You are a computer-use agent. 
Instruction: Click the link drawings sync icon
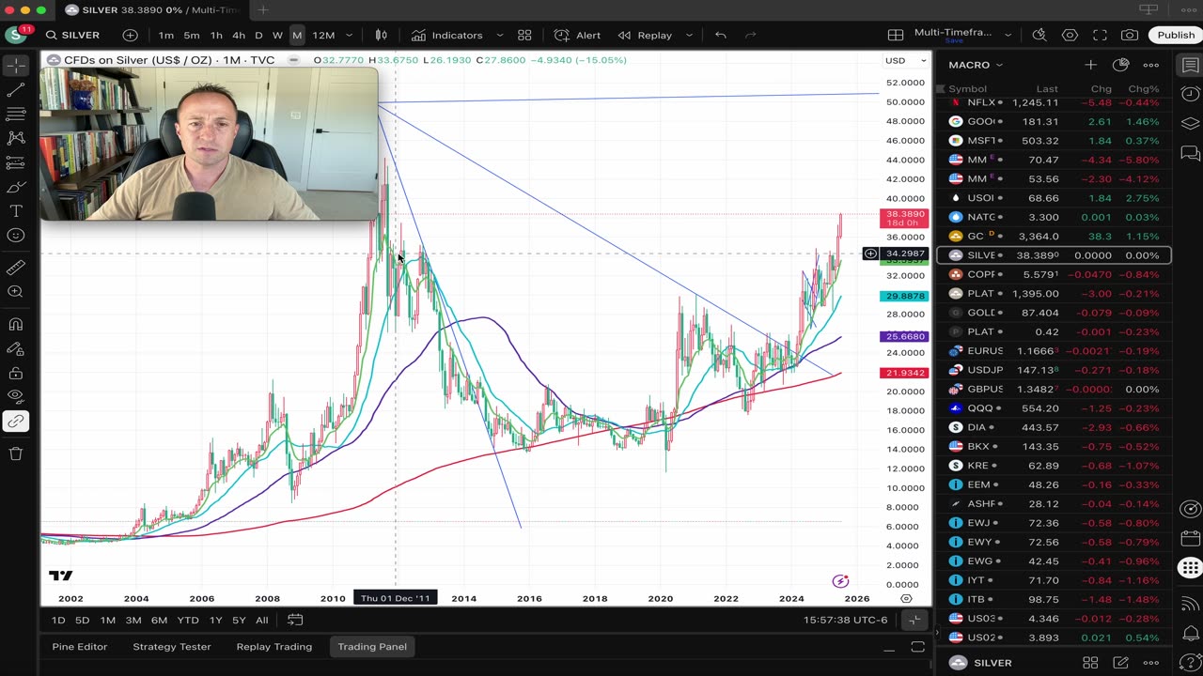[15, 422]
